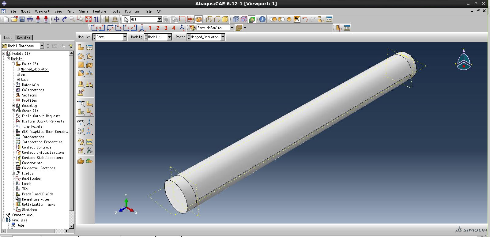
Task: Select Loads in the model tree
Action: point(27,184)
